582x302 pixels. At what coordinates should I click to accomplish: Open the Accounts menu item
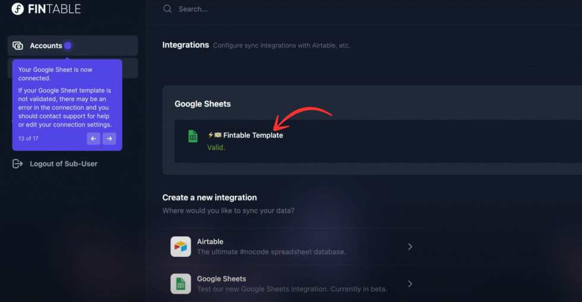pyautogui.click(x=46, y=46)
